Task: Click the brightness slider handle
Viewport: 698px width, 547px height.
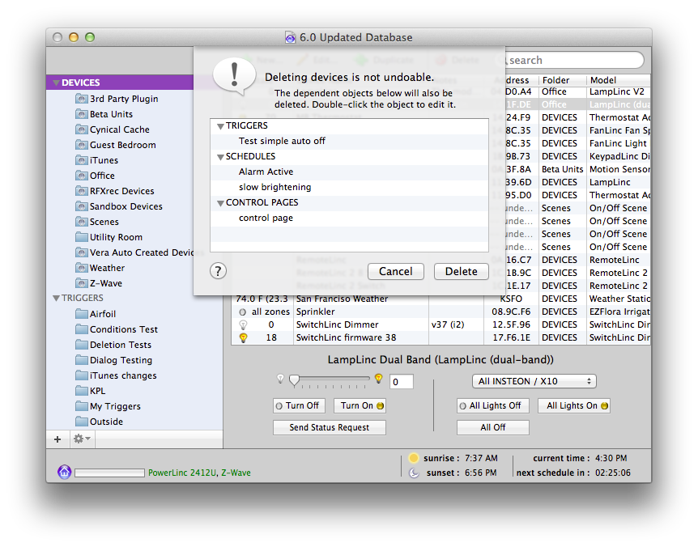Action: [x=294, y=380]
